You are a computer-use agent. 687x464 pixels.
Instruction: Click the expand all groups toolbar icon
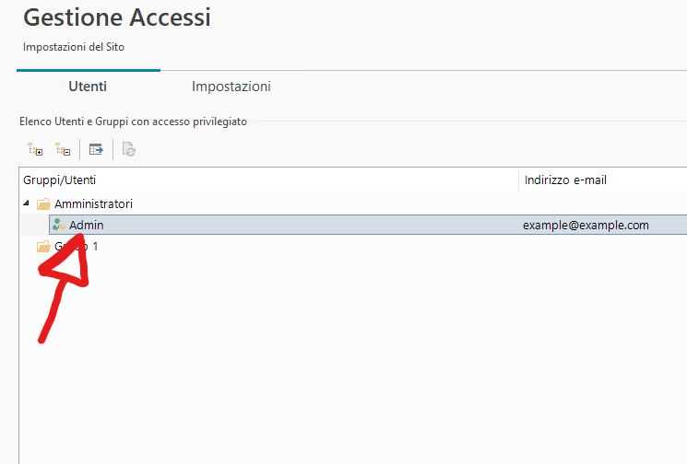[x=35, y=149]
